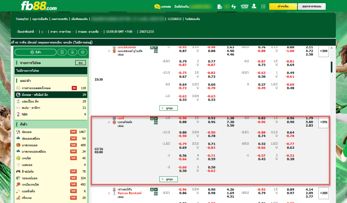Click the table tennis paddle icon

[x=18, y=184]
